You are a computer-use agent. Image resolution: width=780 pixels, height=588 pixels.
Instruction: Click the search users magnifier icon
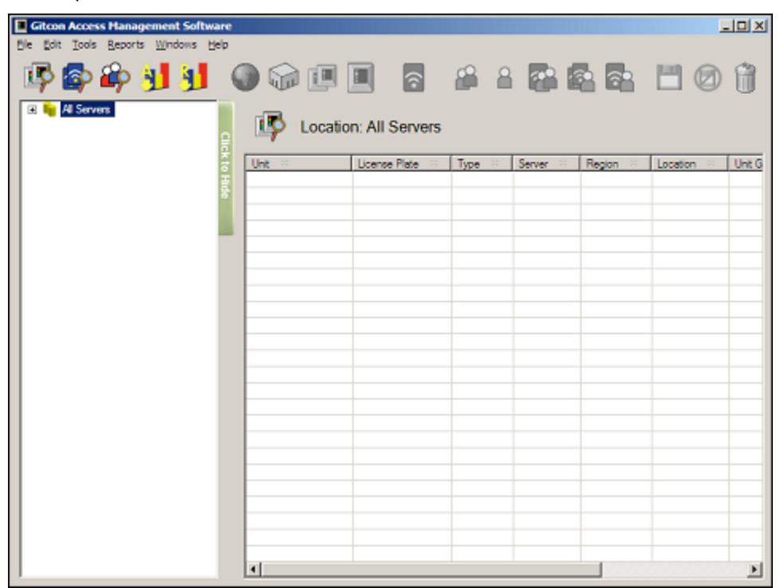tap(116, 77)
